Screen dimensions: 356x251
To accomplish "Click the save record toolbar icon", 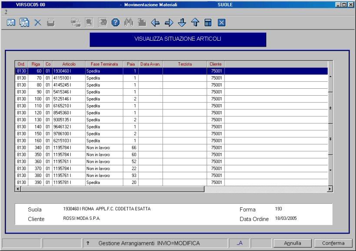I will 11,23.
